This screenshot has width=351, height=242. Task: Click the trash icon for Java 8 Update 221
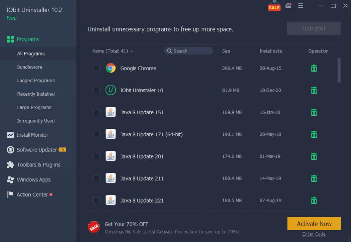(x=314, y=200)
